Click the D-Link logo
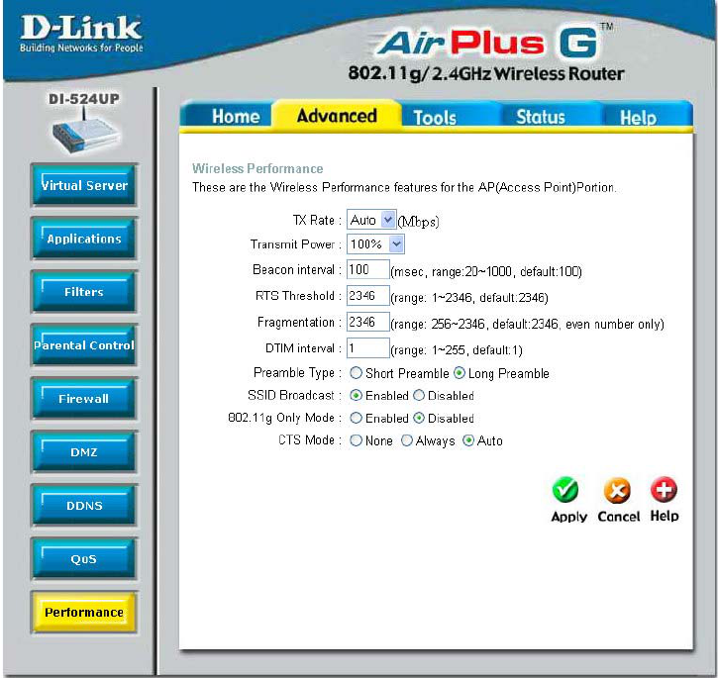This screenshot has height=678, width=718. pos(81,34)
